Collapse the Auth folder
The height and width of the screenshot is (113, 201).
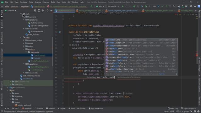tap(21, 14)
